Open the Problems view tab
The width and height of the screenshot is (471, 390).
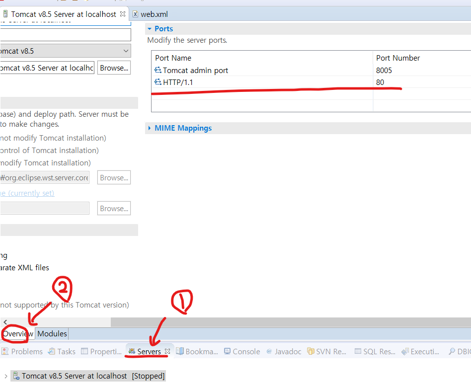22,352
